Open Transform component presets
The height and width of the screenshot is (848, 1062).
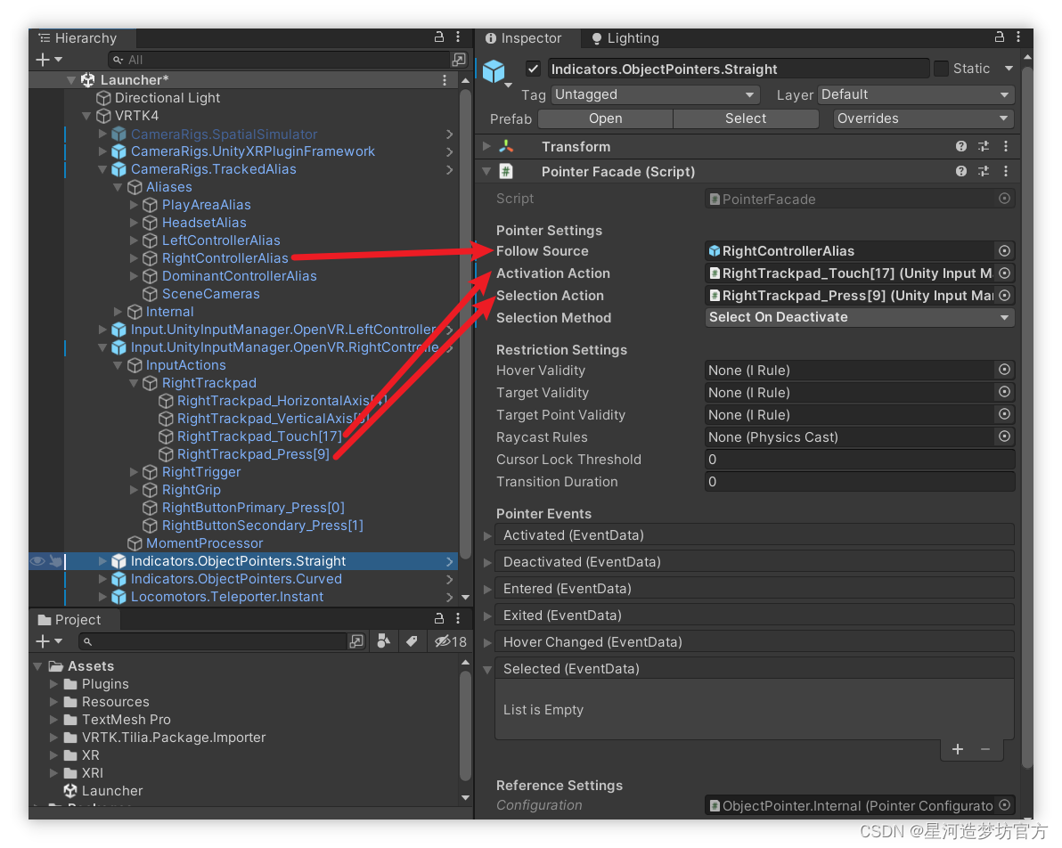[984, 146]
